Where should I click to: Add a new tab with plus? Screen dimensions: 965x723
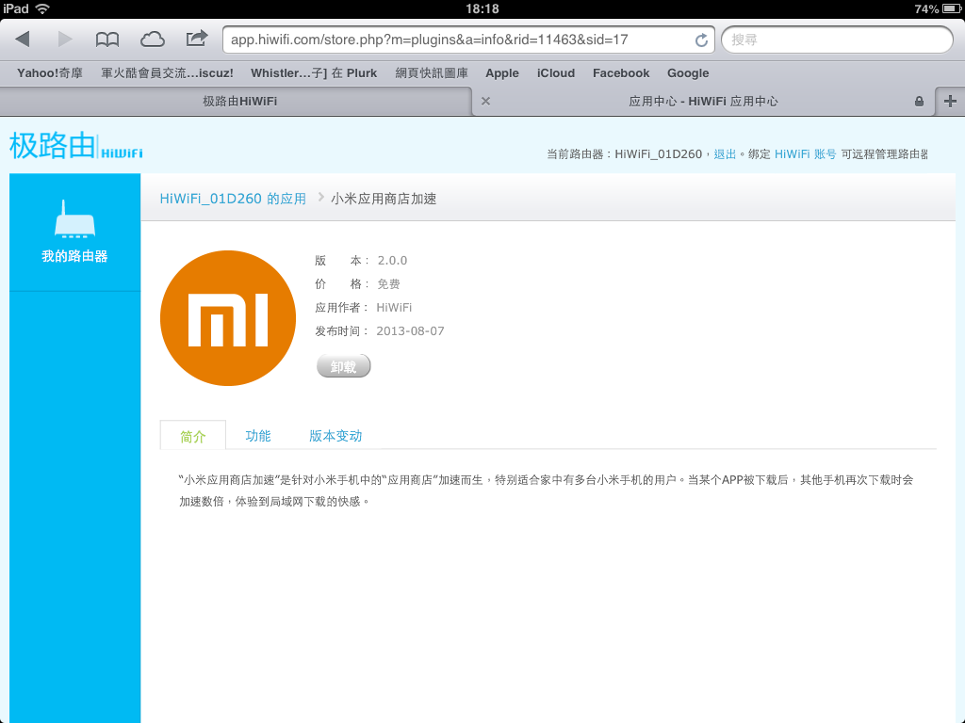(950, 102)
